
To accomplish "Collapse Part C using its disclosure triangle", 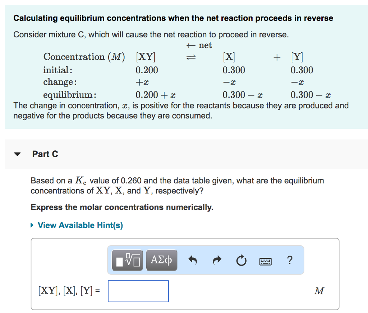I will point(18,154).
